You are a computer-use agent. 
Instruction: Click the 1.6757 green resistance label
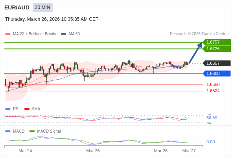click(x=217, y=42)
